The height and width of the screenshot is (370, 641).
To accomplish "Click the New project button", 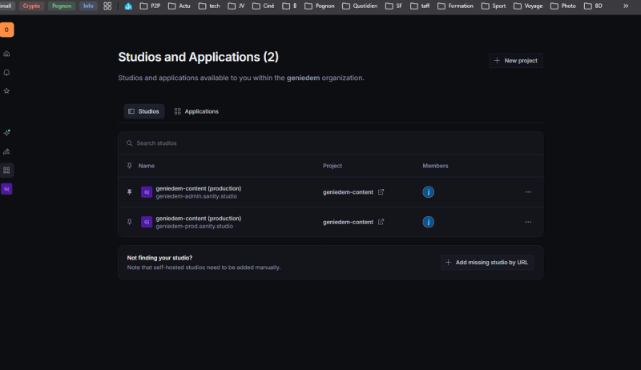I will pos(516,60).
